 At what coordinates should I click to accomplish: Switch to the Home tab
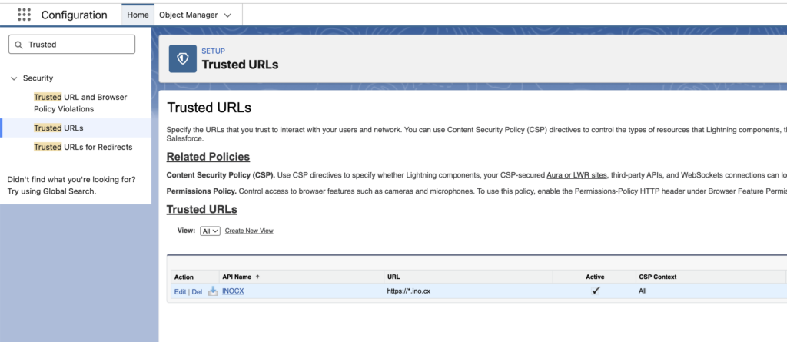click(x=138, y=15)
